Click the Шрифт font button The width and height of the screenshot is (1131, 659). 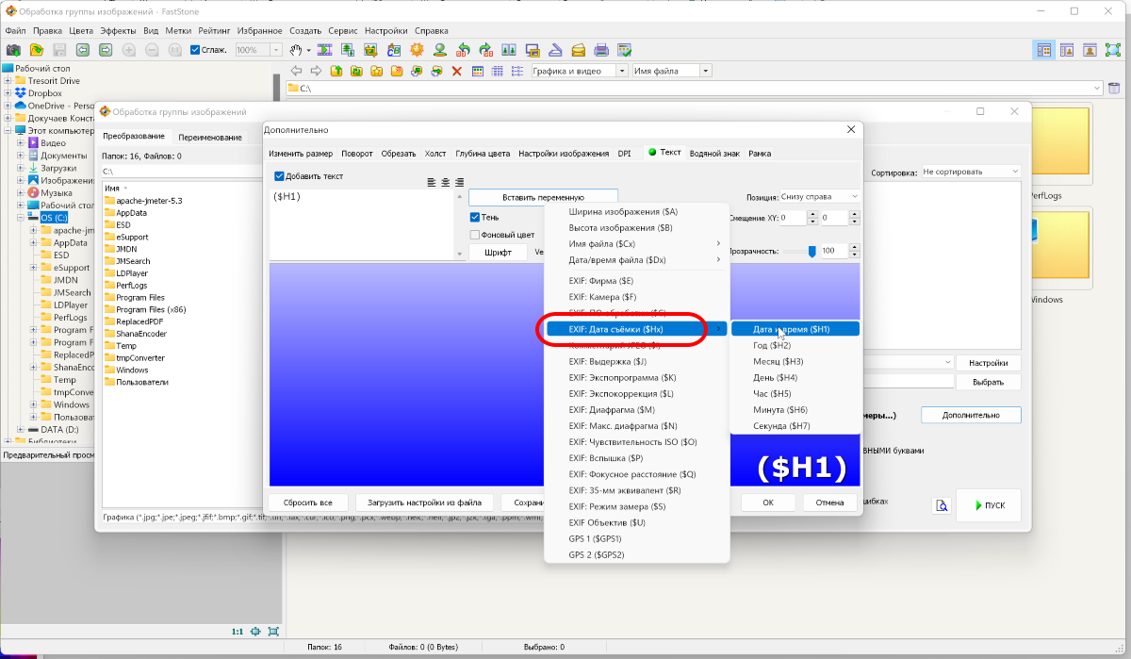click(498, 253)
